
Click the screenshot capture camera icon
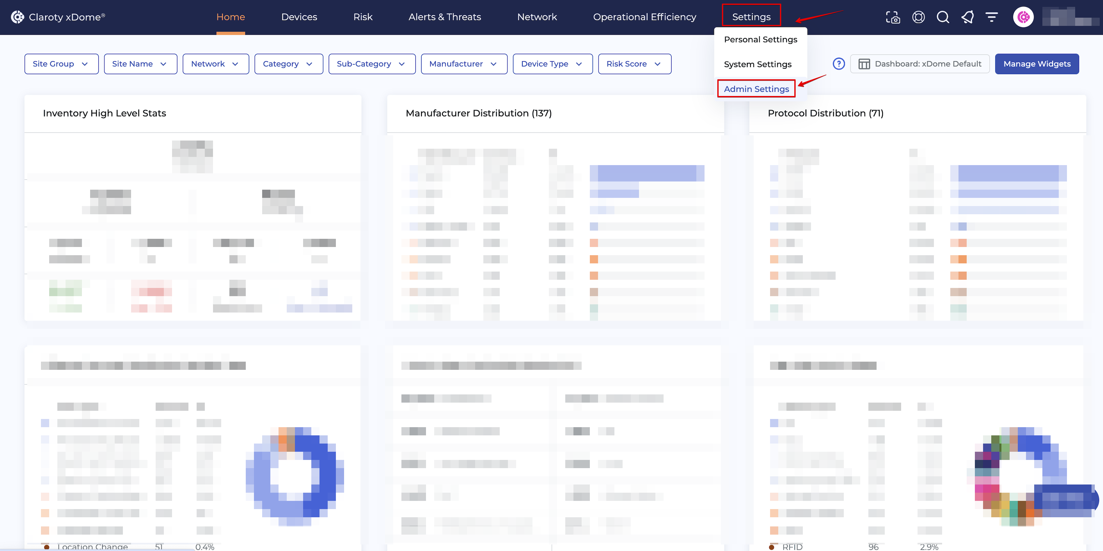point(893,17)
